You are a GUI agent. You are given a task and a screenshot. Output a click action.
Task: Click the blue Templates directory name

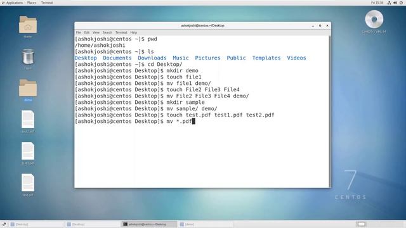click(x=266, y=58)
